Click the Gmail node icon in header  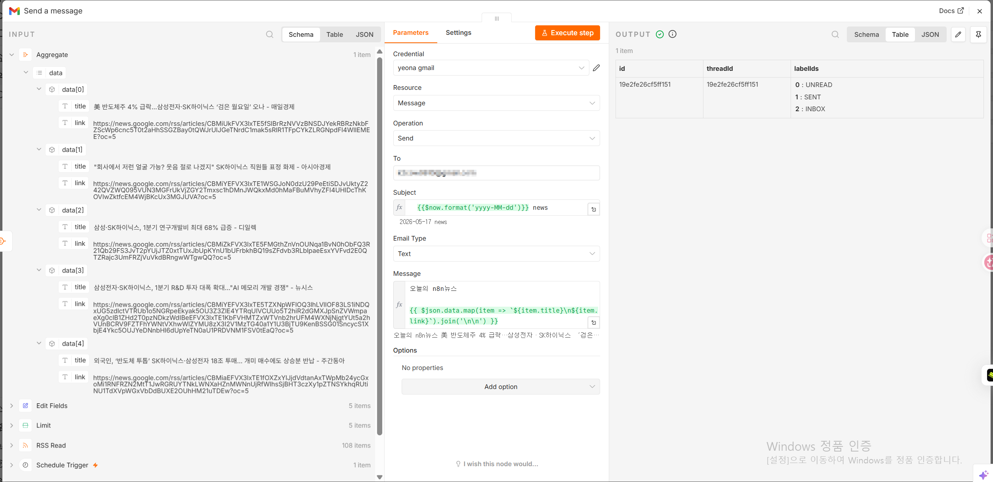pos(14,11)
